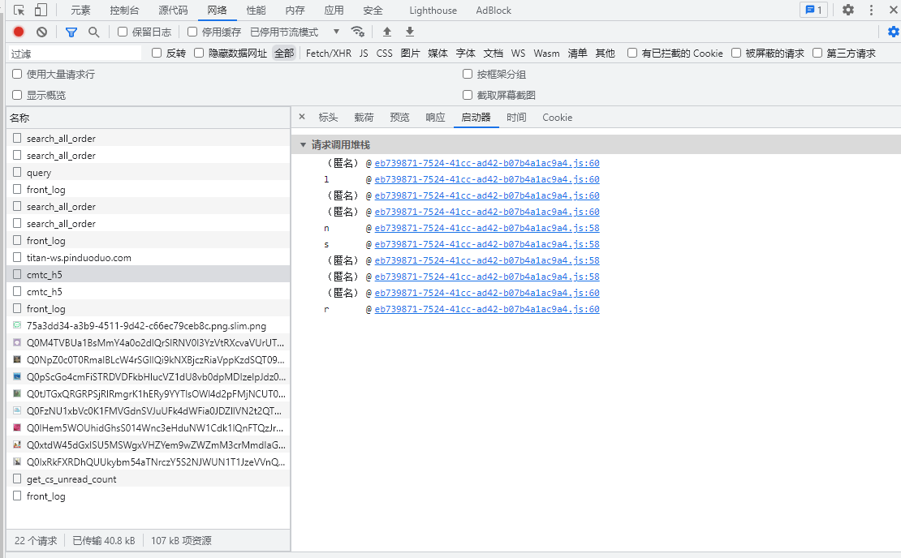The image size is (901, 558).
Task: Click thumbnail icon of Q0FzNU1xbV request
Action: click(17, 410)
